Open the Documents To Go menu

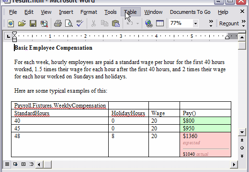(x=190, y=12)
